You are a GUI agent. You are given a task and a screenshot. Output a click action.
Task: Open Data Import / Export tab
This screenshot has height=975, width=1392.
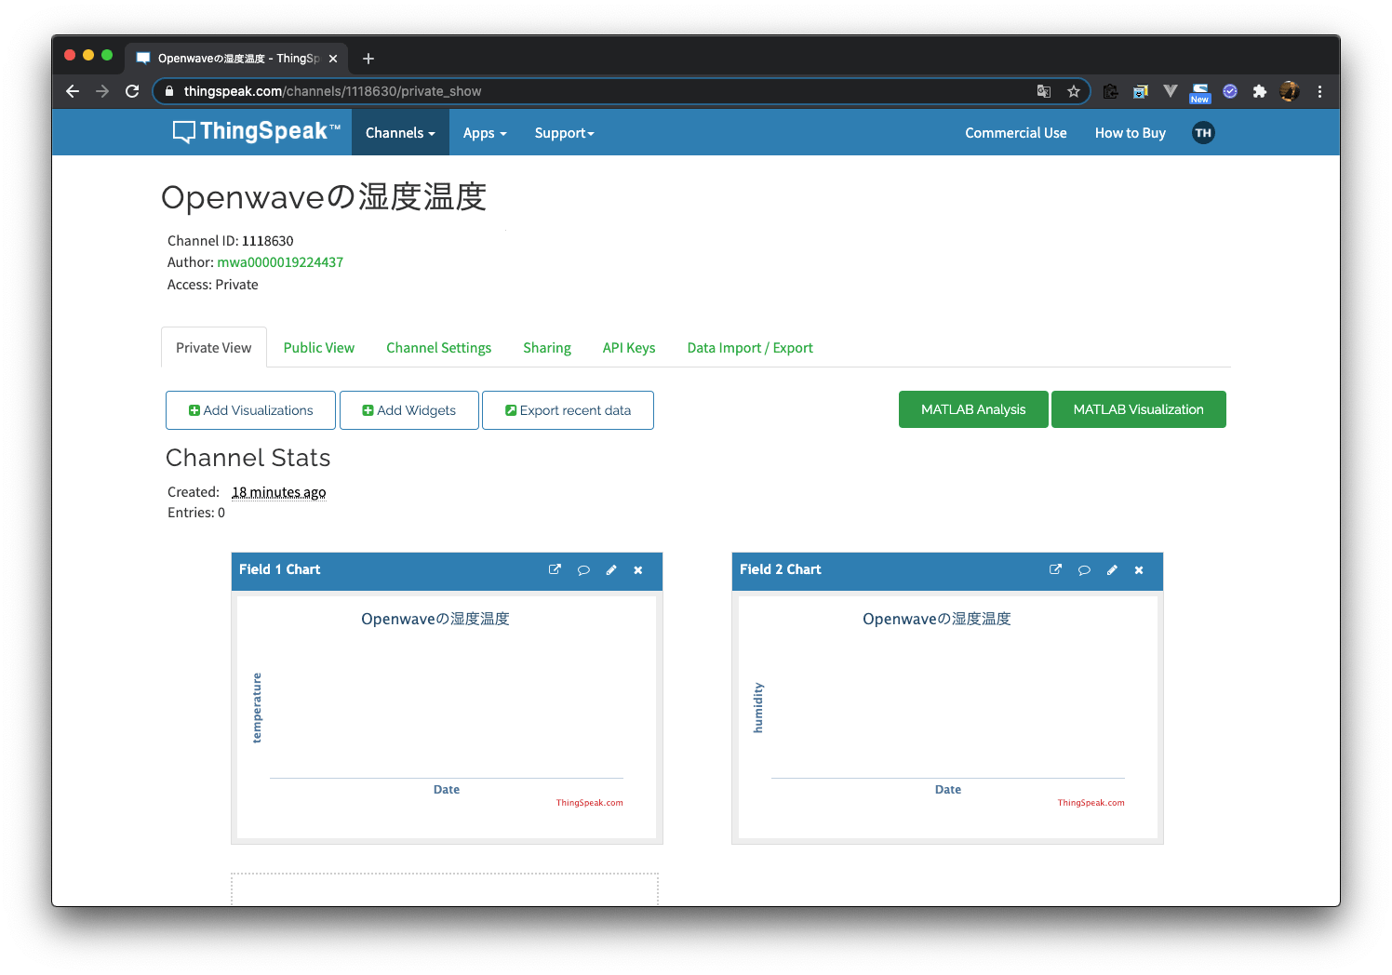point(750,348)
